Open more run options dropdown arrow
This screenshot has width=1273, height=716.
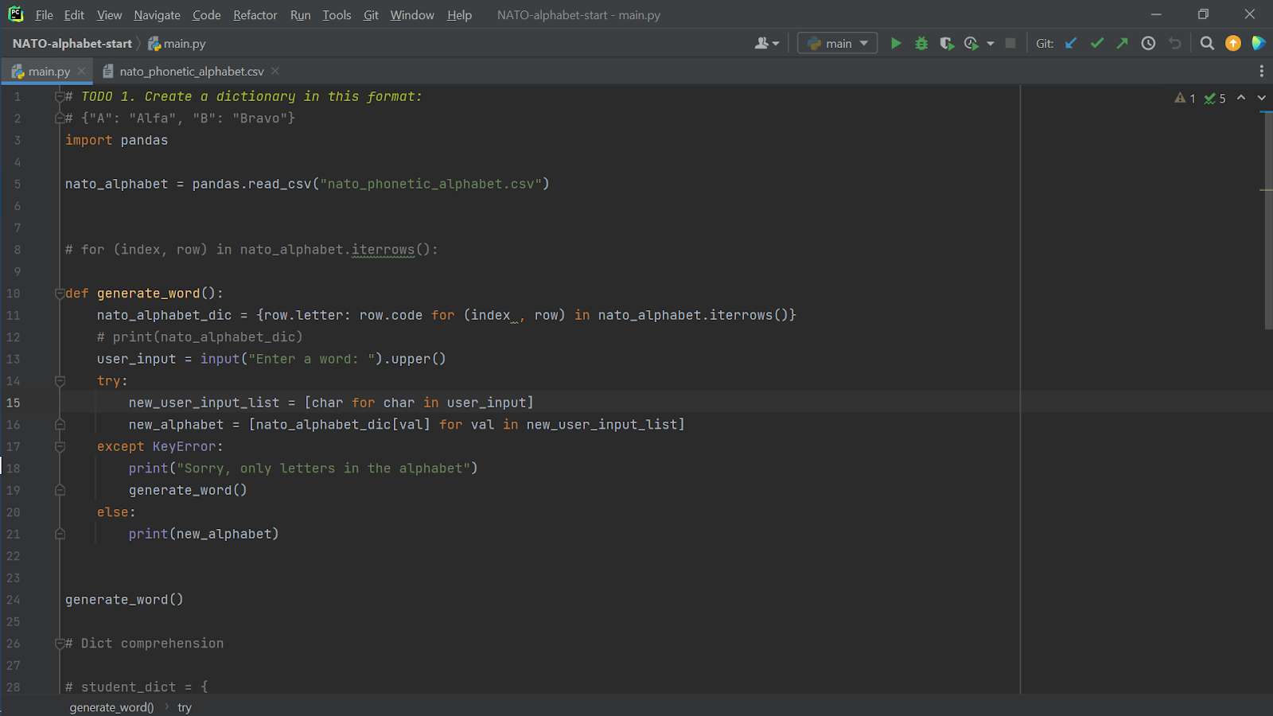click(991, 44)
